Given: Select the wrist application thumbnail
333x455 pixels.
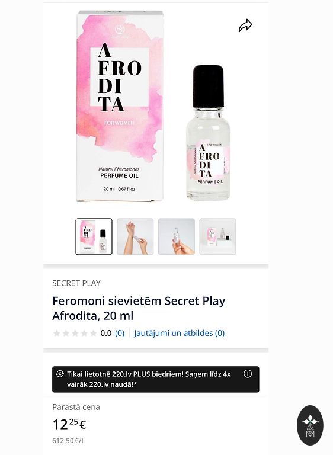Looking at the screenshot, I should [135, 236].
